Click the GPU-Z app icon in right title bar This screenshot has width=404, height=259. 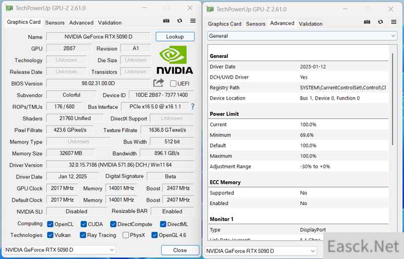click(x=210, y=9)
